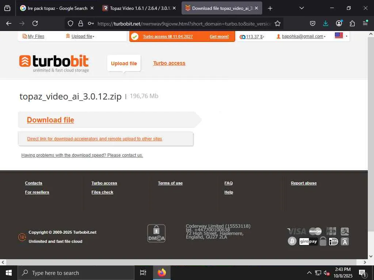
Task: Open the Terms of use link
Action: 170,183
